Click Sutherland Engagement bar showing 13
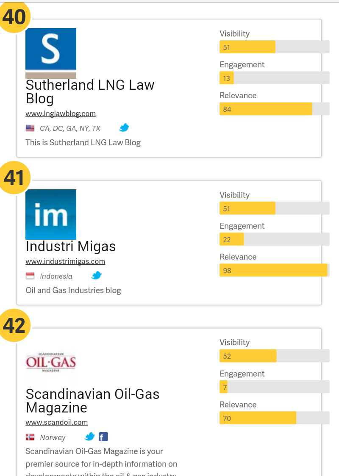This screenshot has width=339, height=476. (x=275, y=78)
